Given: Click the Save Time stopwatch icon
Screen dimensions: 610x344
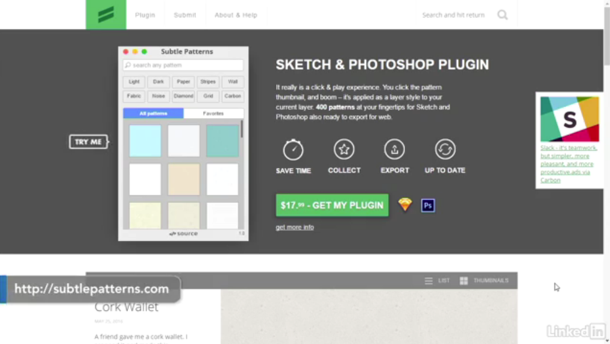Looking at the screenshot, I should point(294,149).
